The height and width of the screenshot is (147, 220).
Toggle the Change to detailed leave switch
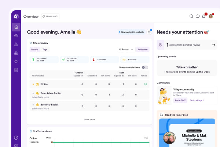[145, 67]
